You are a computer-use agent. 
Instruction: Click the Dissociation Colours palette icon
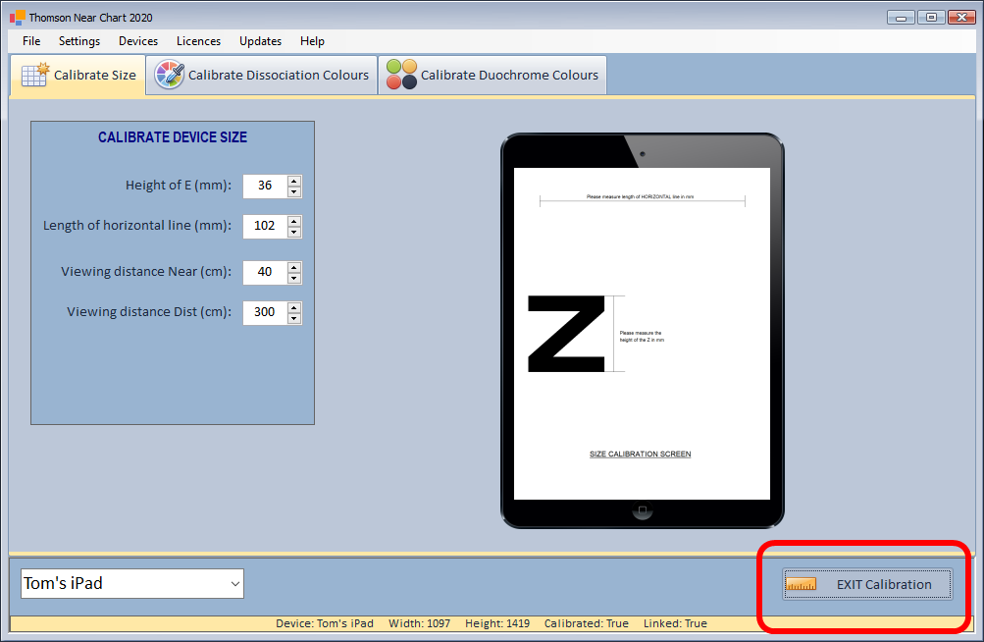coord(169,76)
